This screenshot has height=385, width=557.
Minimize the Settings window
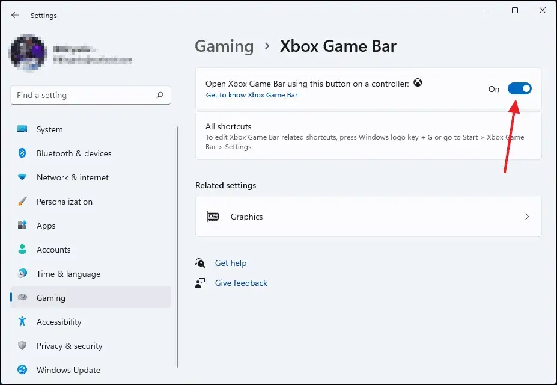pyautogui.click(x=487, y=10)
